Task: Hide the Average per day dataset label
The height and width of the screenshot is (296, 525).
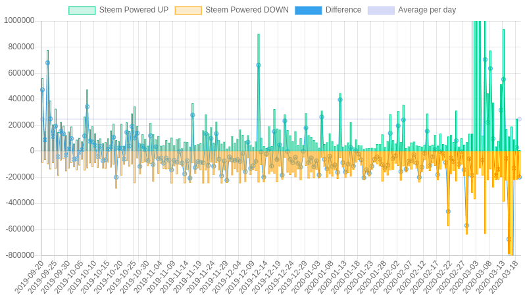Action: point(427,10)
